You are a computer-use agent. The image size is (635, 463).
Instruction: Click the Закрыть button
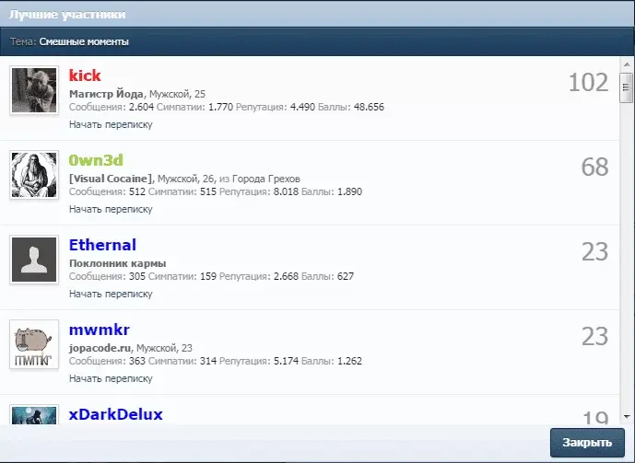pos(587,443)
